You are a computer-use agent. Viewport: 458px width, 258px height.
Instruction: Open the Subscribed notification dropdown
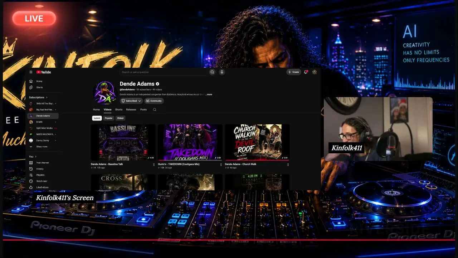[x=131, y=101]
